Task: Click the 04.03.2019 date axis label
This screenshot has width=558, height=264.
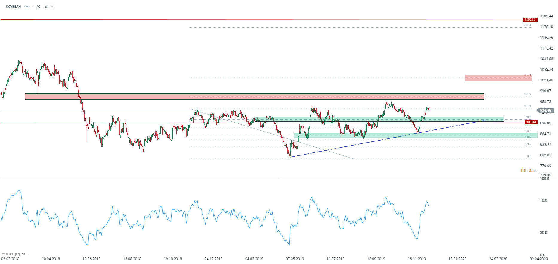Action: point(254,259)
